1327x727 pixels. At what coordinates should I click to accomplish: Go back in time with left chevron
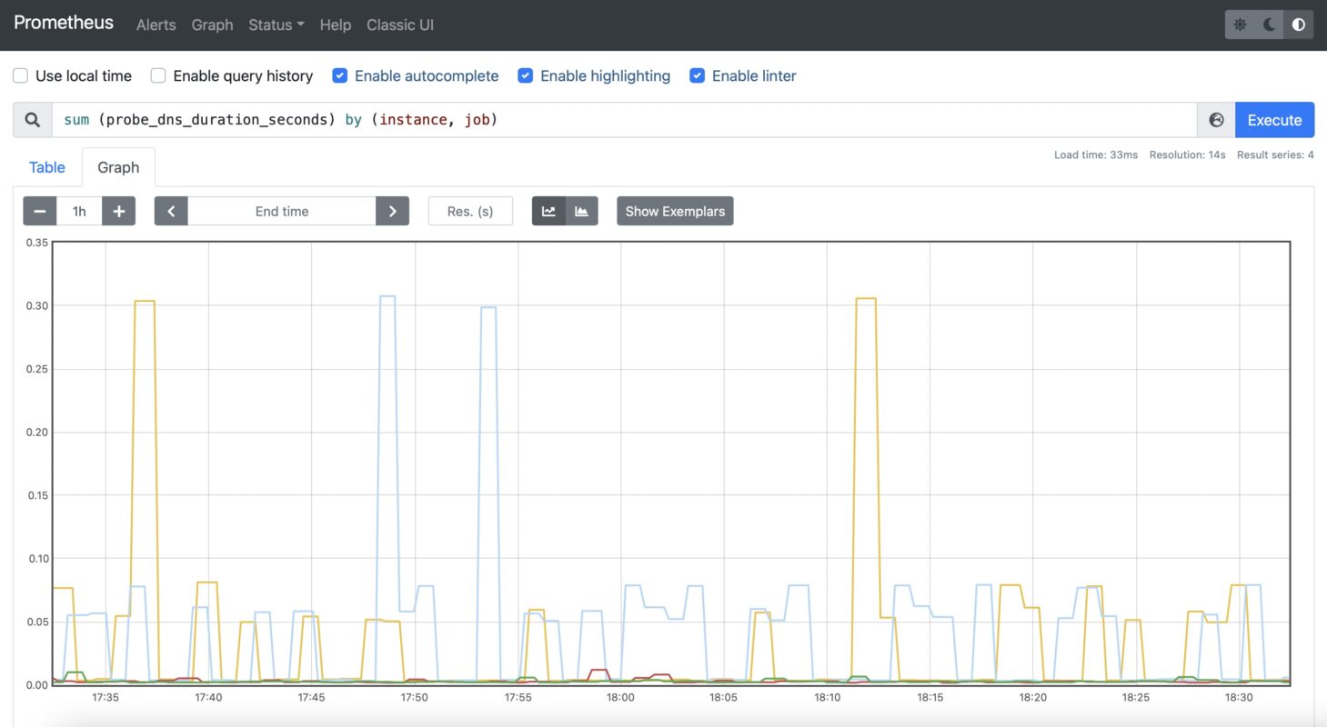tap(171, 210)
